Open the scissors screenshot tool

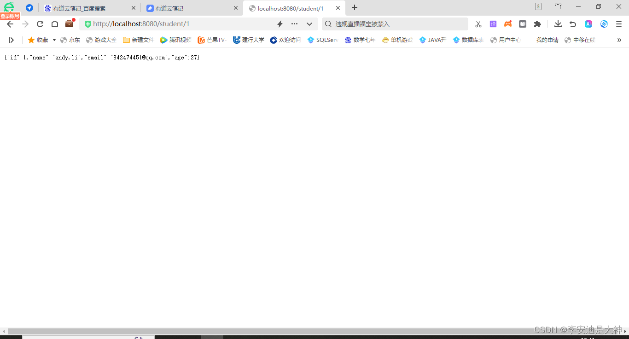coord(478,24)
